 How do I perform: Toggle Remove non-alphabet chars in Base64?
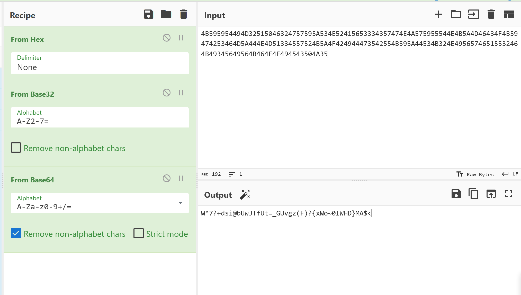tap(16, 234)
